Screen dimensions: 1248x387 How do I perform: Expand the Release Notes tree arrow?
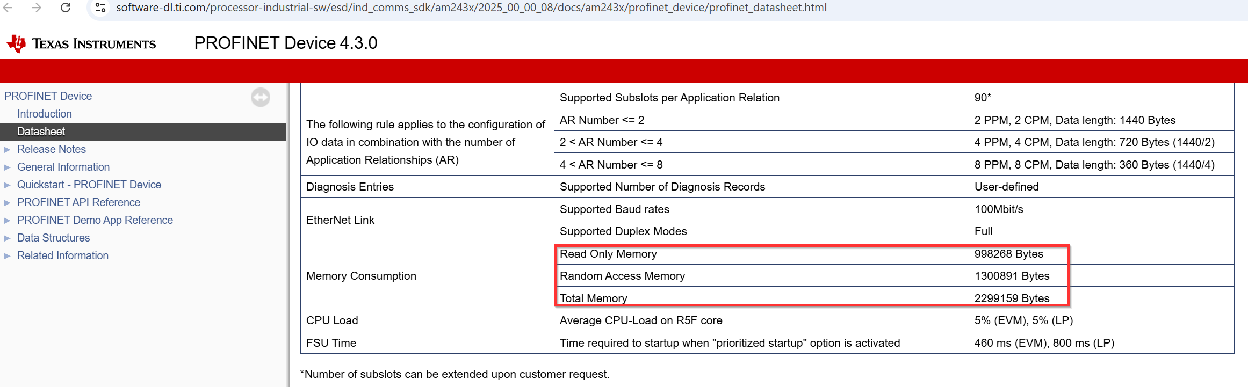coord(8,149)
